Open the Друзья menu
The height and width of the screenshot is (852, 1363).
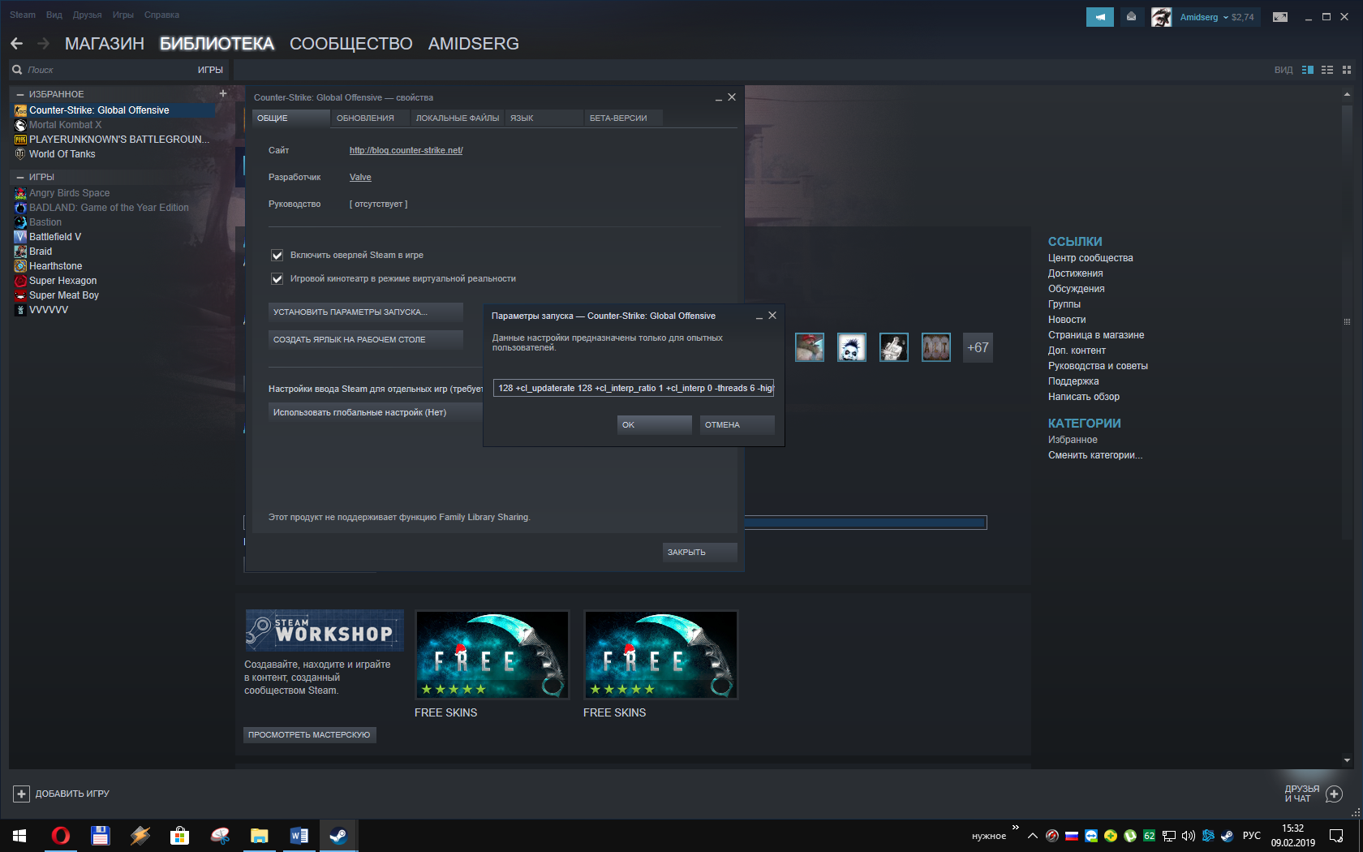coord(87,15)
